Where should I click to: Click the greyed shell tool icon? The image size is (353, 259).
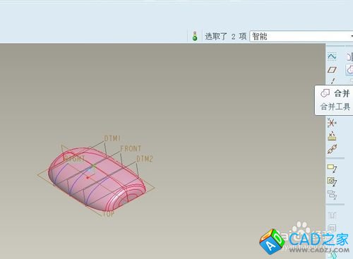point(332,228)
